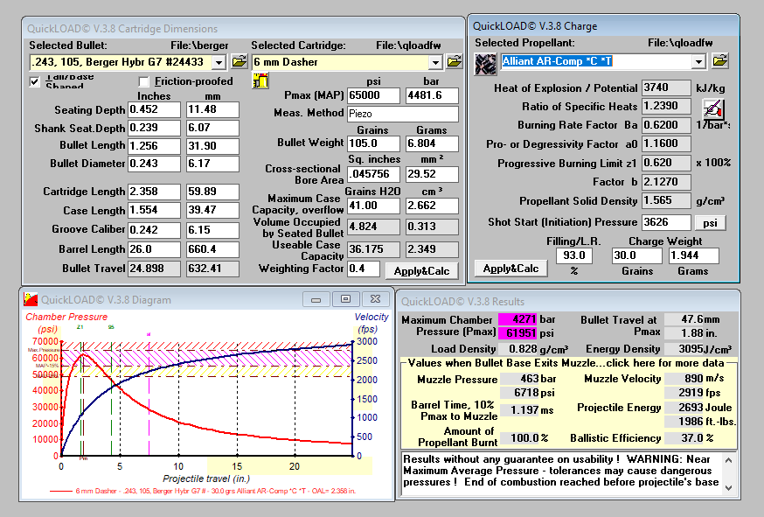Screen dimensions: 764x517
Task: Expand the 6 mm Dasher cartridge dropdown
Action: tap(435, 62)
